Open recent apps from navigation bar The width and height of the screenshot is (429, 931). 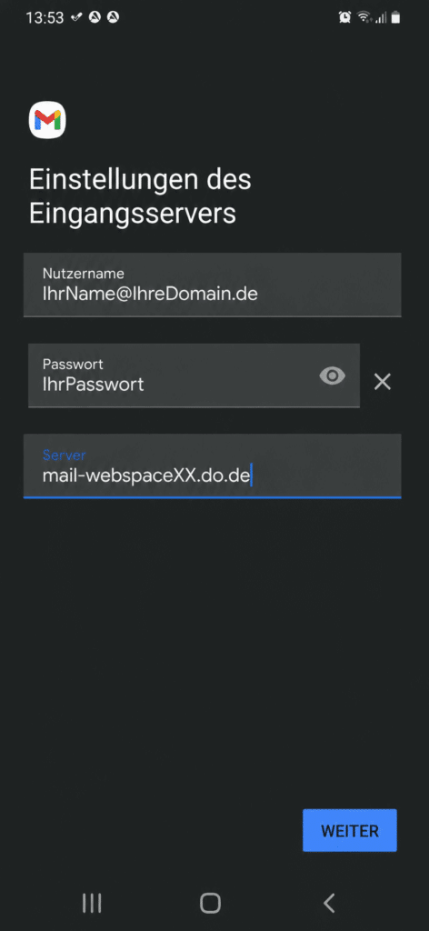[92, 903]
